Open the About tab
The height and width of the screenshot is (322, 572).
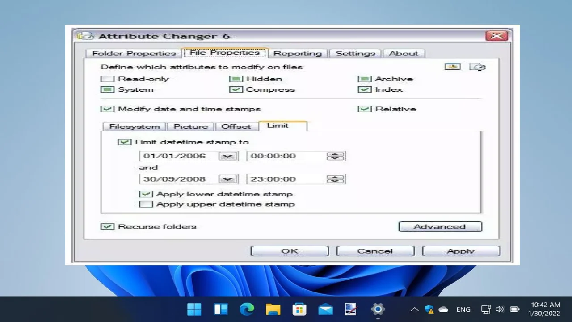(x=404, y=53)
